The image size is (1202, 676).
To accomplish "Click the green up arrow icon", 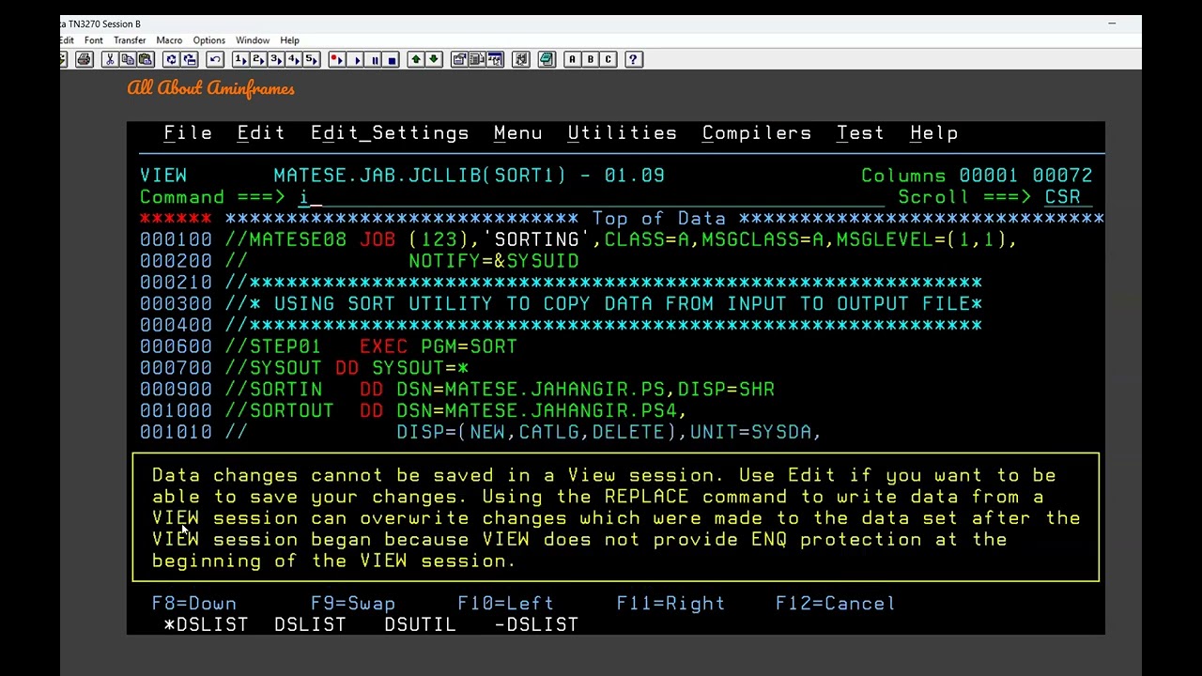I will pyautogui.click(x=416, y=59).
